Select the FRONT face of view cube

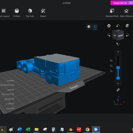[121, 36]
